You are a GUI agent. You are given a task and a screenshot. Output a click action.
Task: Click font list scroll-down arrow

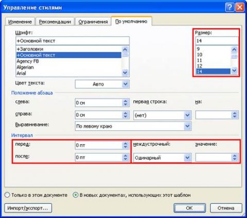tap(125, 73)
